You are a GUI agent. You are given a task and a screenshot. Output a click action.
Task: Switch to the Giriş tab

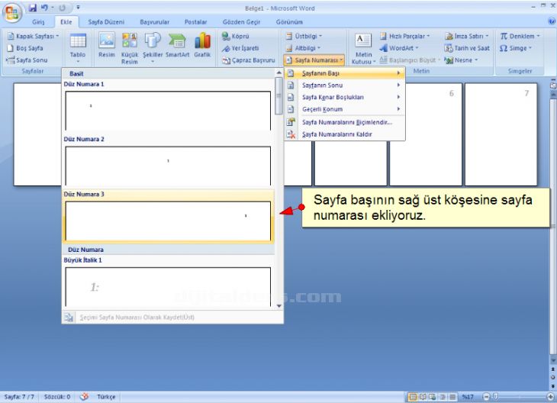pos(38,21)
